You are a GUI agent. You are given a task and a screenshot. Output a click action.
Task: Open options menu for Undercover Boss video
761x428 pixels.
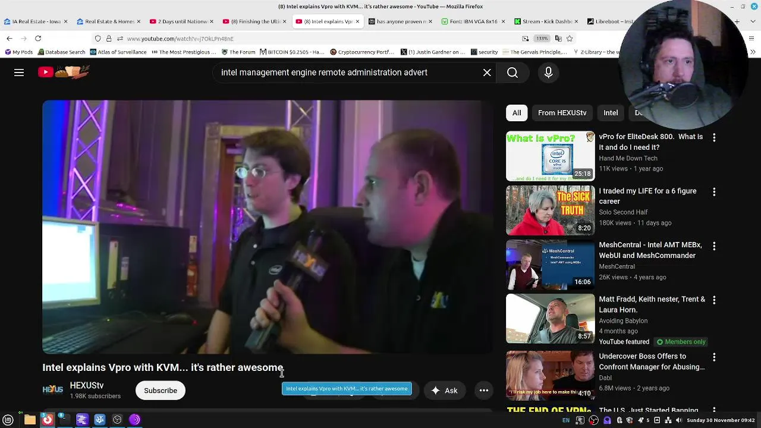[x=714, y=357]
